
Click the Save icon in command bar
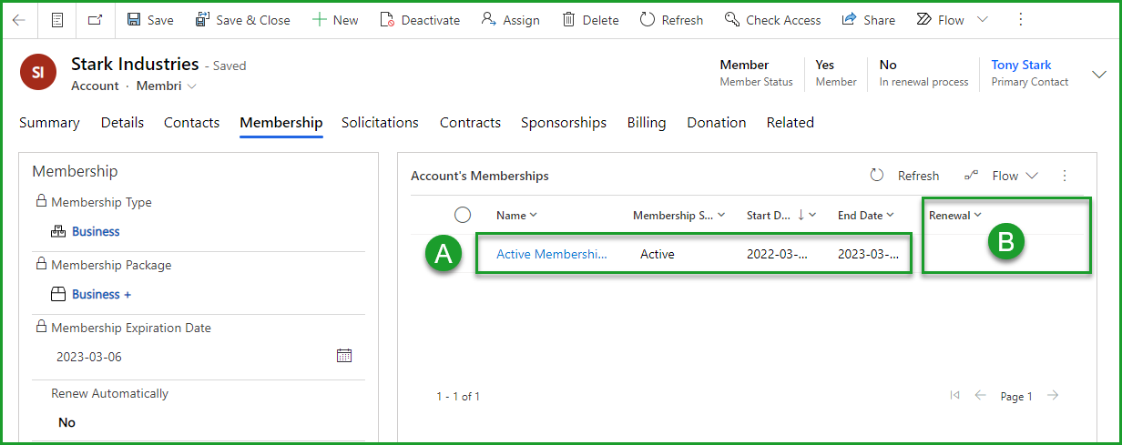[135, 20]
